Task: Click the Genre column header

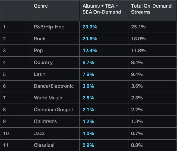Action: (41, 6)
